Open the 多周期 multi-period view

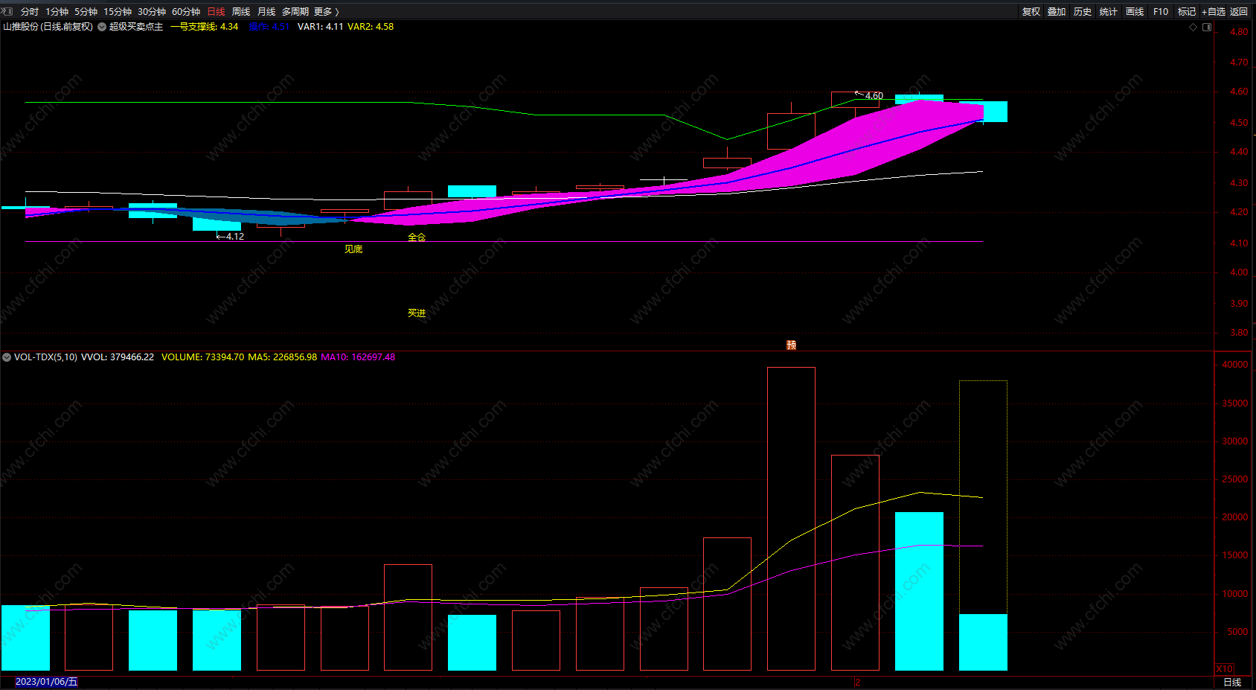click(295, 11)
